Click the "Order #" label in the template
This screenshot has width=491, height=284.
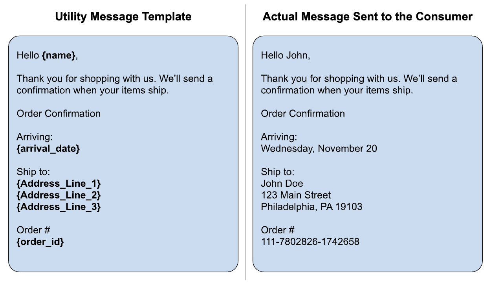pos(33,230)
